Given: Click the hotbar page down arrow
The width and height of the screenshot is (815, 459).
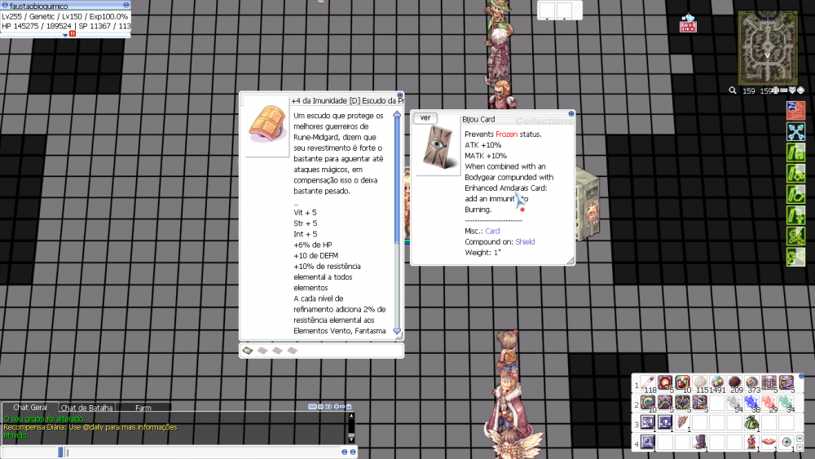Looking at the screenshot, I should tap(800, 447).
